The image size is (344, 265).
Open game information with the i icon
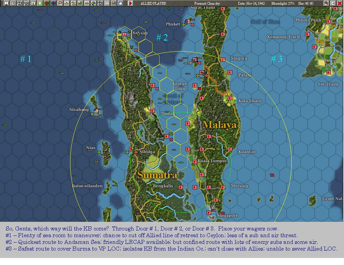point(33,3)
